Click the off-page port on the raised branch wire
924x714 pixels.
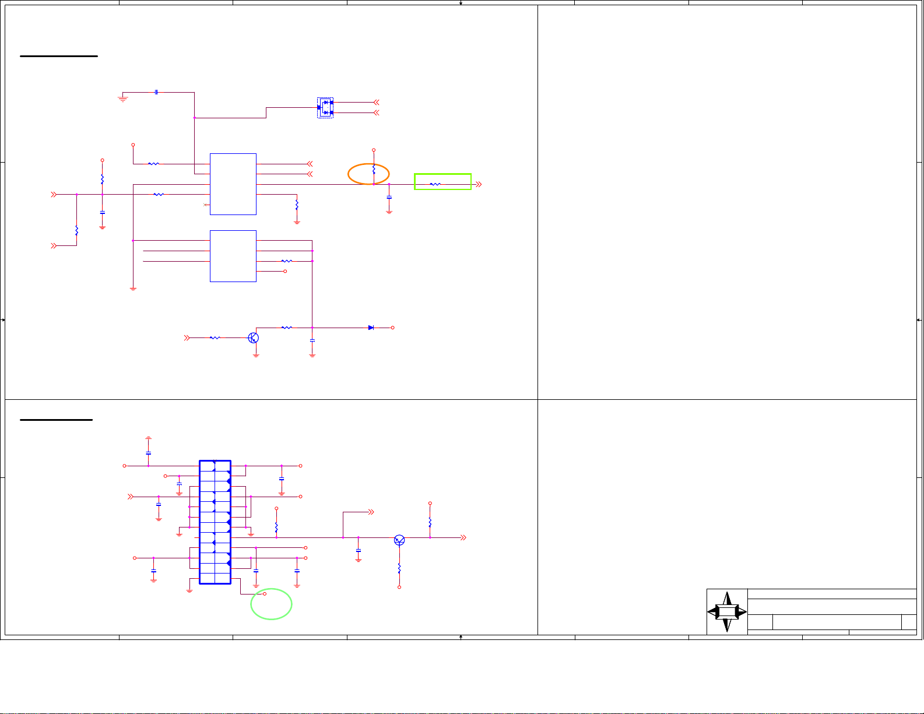[370, 512]
